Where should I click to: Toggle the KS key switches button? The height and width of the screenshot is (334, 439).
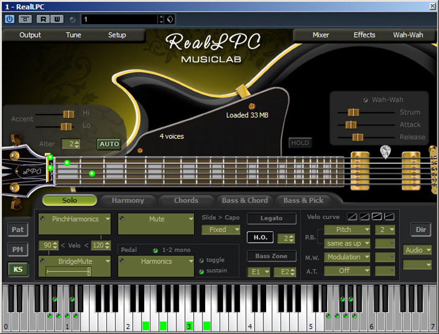pyautogui.click(x=18, y=269)
